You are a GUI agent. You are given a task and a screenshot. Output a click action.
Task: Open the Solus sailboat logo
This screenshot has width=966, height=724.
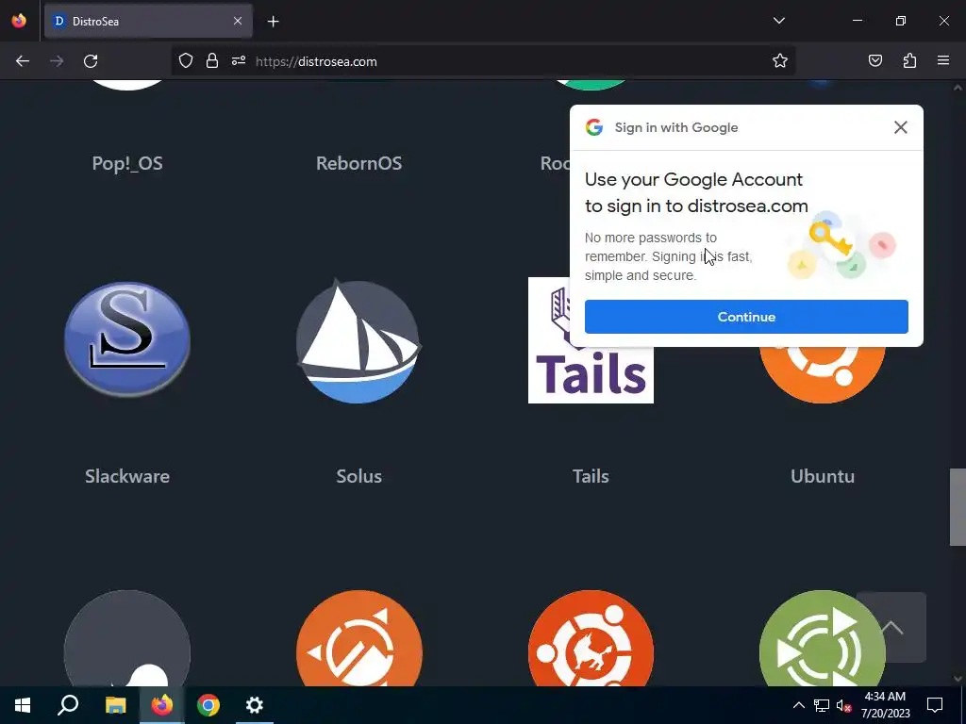coord(358,340)
